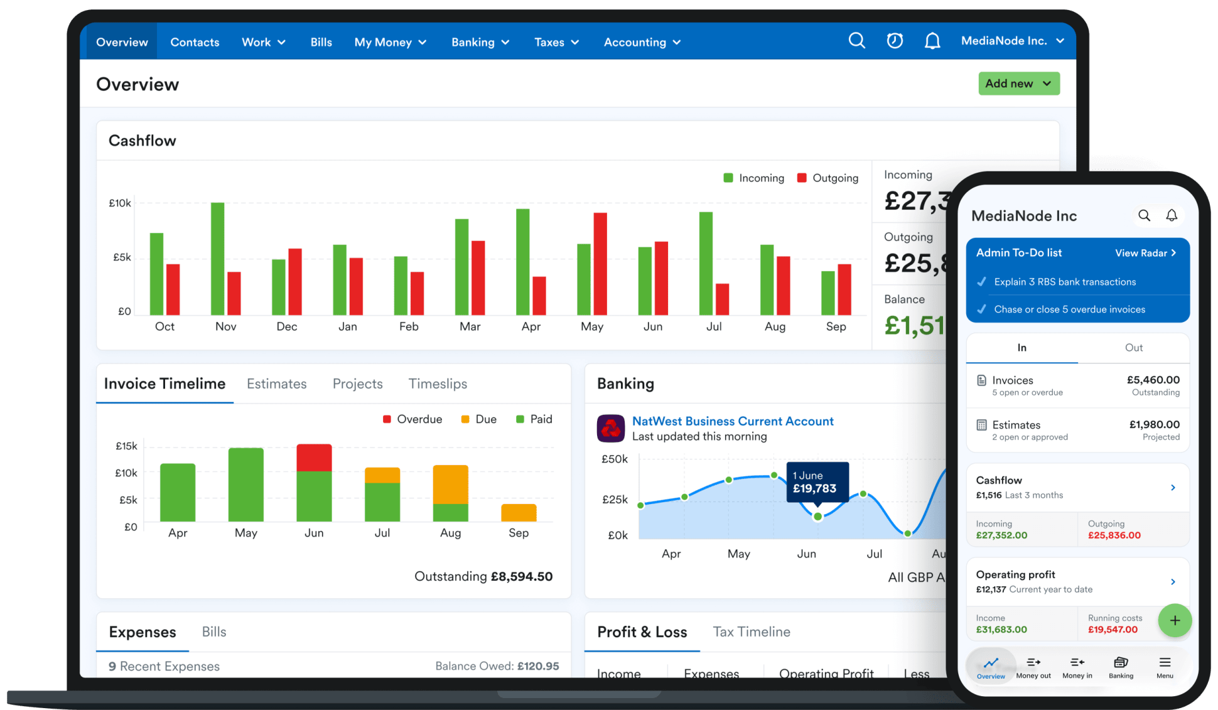This screenshot has width=1218, height=710.
Task: Click the Add new button
Action: point(1018,83)
